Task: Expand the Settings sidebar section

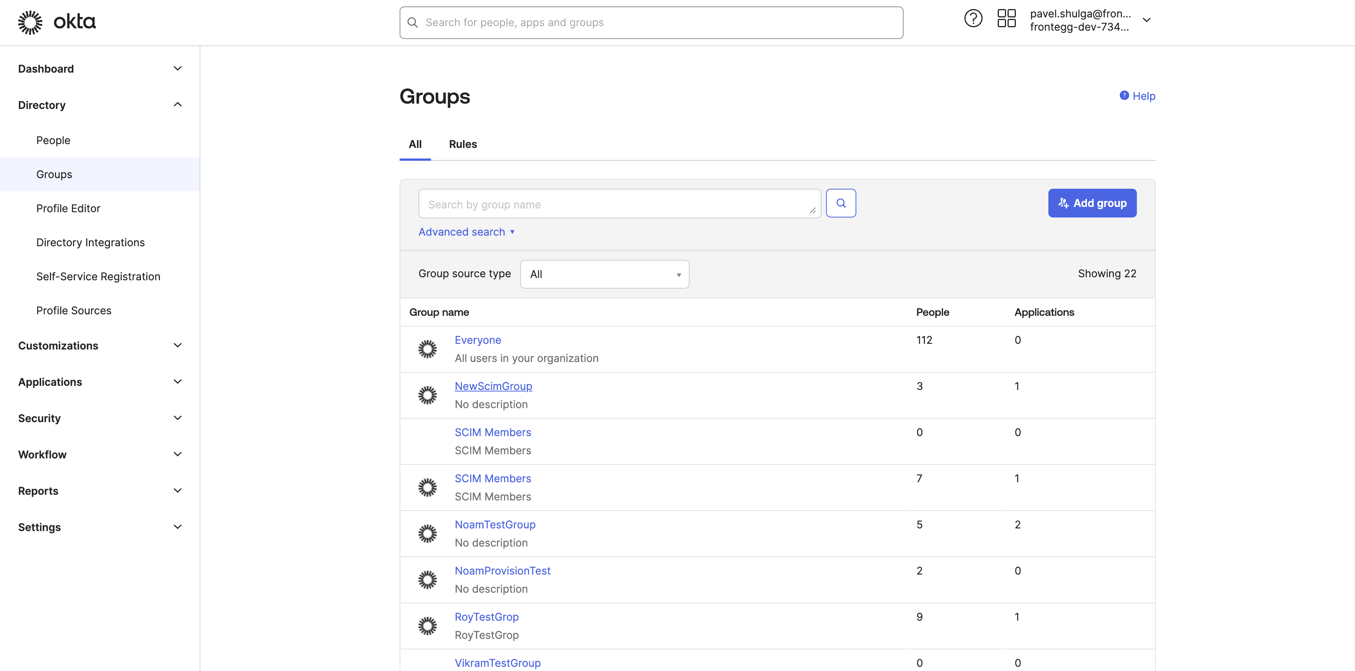Action: tap(100, 527)
